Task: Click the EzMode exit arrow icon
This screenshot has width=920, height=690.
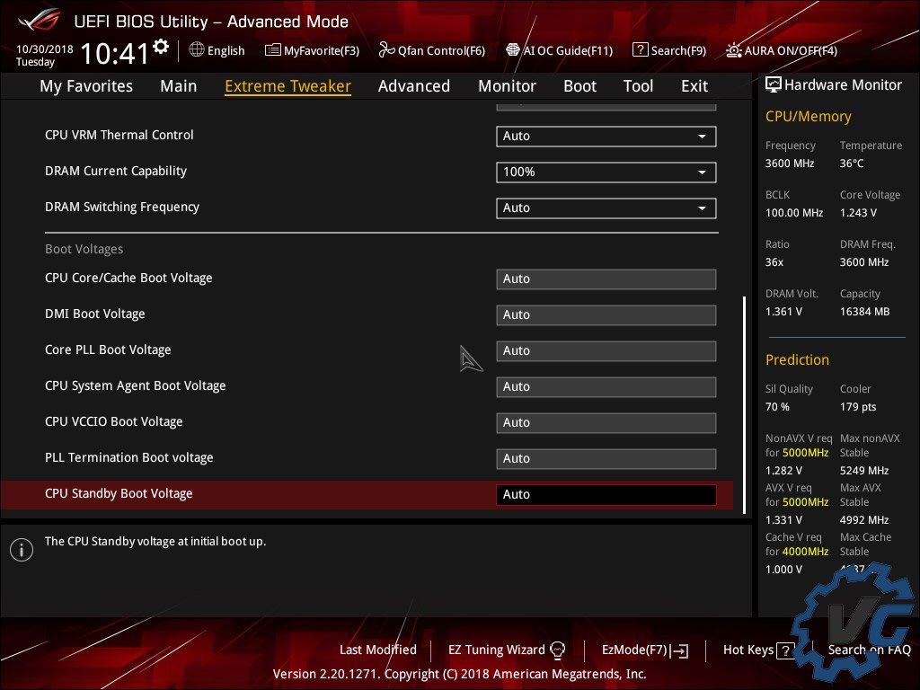Action: pyautogui.click(x=679, y=650)
